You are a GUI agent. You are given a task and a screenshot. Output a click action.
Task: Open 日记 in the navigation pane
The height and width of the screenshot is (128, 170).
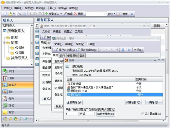coord(18,105)
